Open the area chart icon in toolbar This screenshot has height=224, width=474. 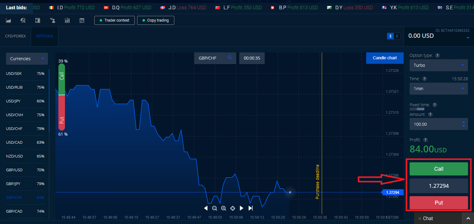tap(8, 20)
